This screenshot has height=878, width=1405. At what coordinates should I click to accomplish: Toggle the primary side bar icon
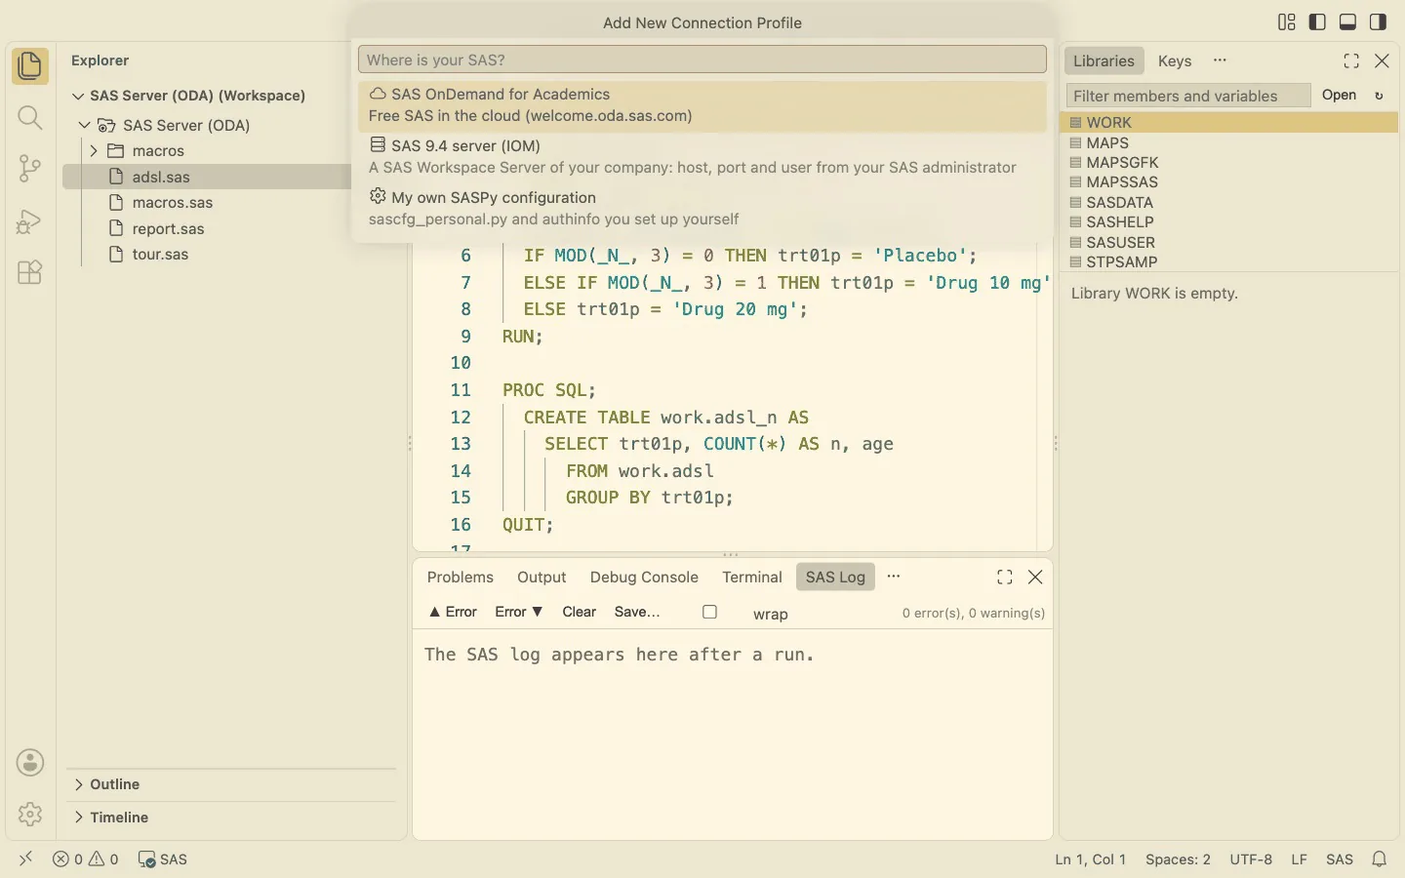point(1317,21)
